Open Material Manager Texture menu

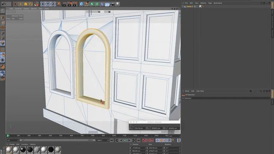pos(33,145)
